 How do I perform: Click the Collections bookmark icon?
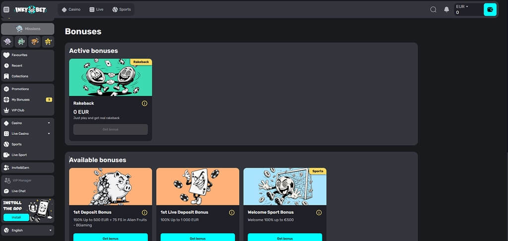coord(6,76)
